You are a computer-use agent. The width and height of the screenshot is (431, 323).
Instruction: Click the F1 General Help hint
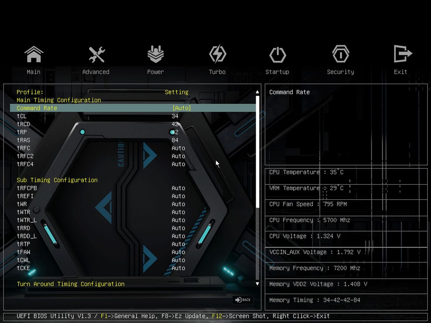click(128, 316)
